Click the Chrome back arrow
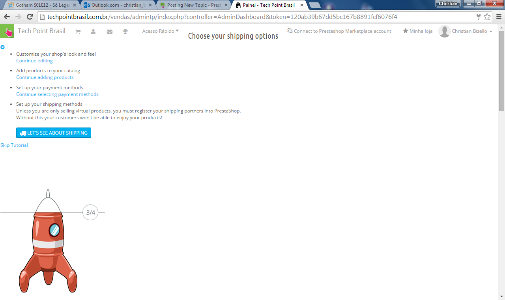This screenshot has height=300, width=505. coord(7,17)
